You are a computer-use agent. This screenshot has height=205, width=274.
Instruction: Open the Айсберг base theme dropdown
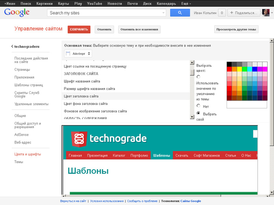pyautogui.click(x=78, y=54)
